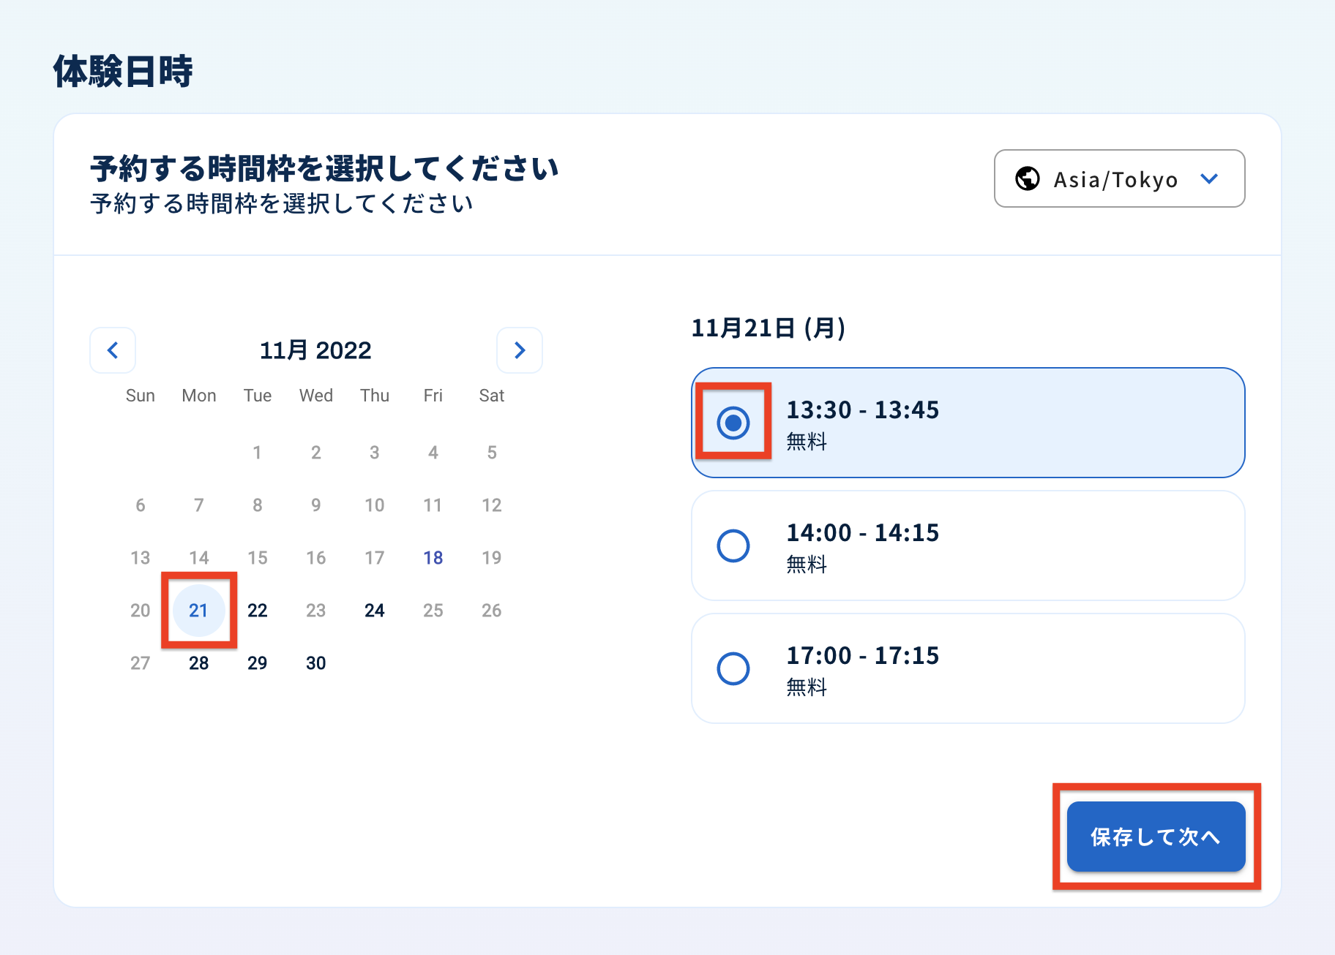Select November 29 on calendar
Viewport: 1335px width, 955px height.
point(258,663)
